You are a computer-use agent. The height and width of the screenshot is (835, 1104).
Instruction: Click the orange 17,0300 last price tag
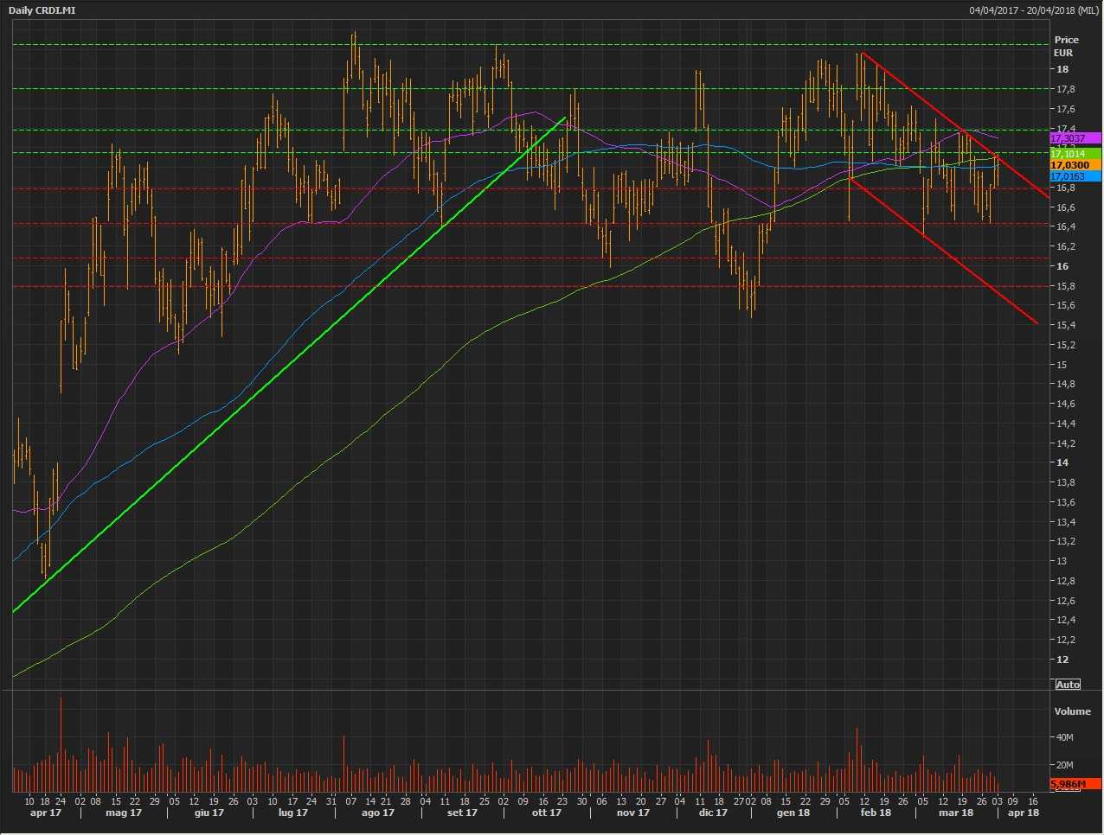pyautogui.click(x=1073, y=165)
